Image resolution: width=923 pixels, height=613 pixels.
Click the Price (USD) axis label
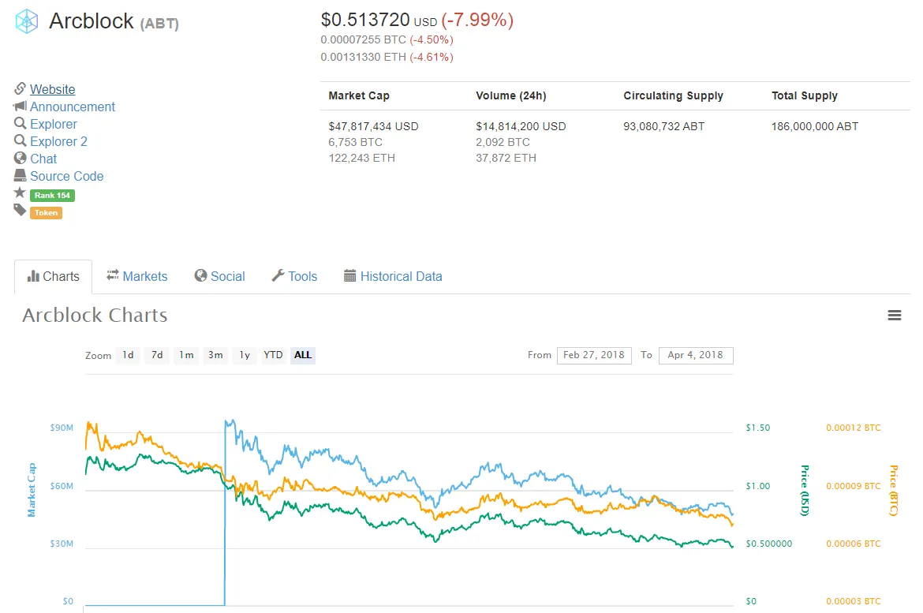804,490
